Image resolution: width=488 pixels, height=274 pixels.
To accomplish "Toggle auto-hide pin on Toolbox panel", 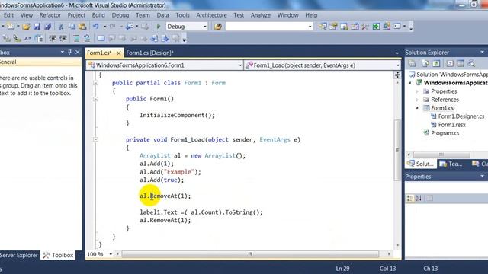I will (x=69, y=53).
